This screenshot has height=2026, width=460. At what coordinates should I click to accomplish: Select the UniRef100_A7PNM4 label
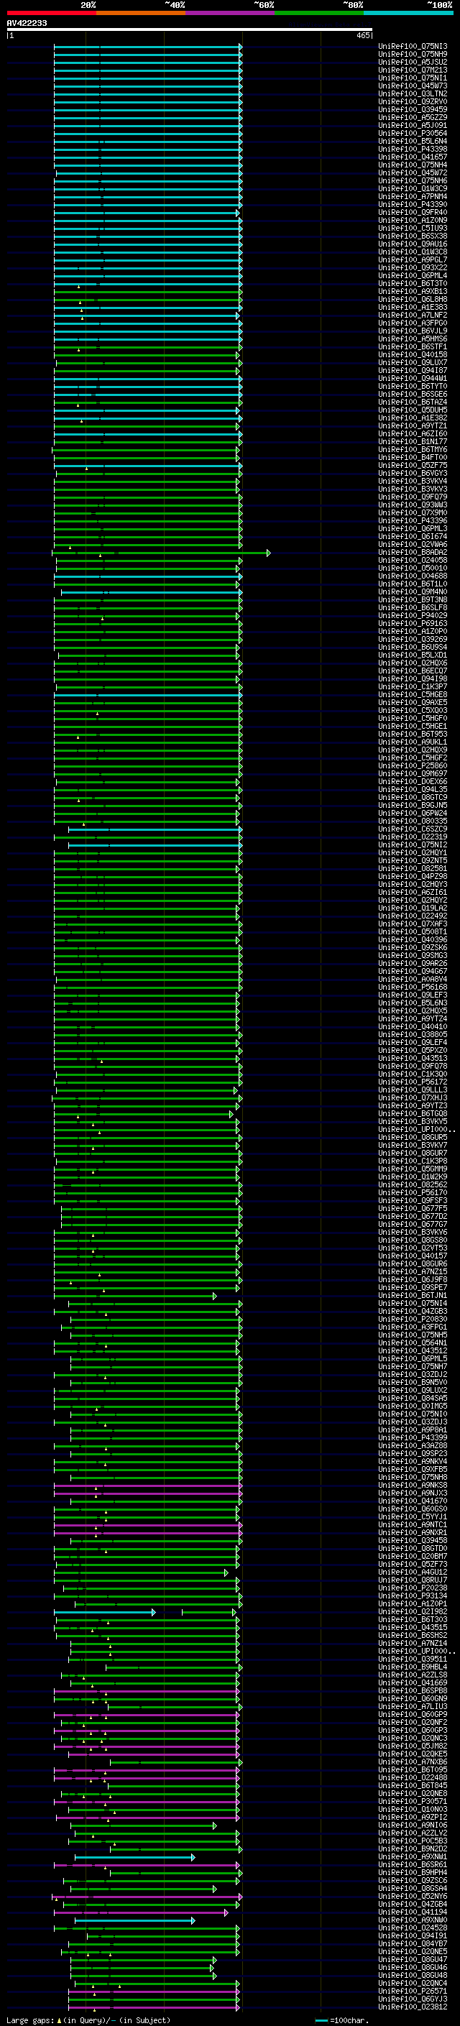pyautogui.click(x=413, y=197)
